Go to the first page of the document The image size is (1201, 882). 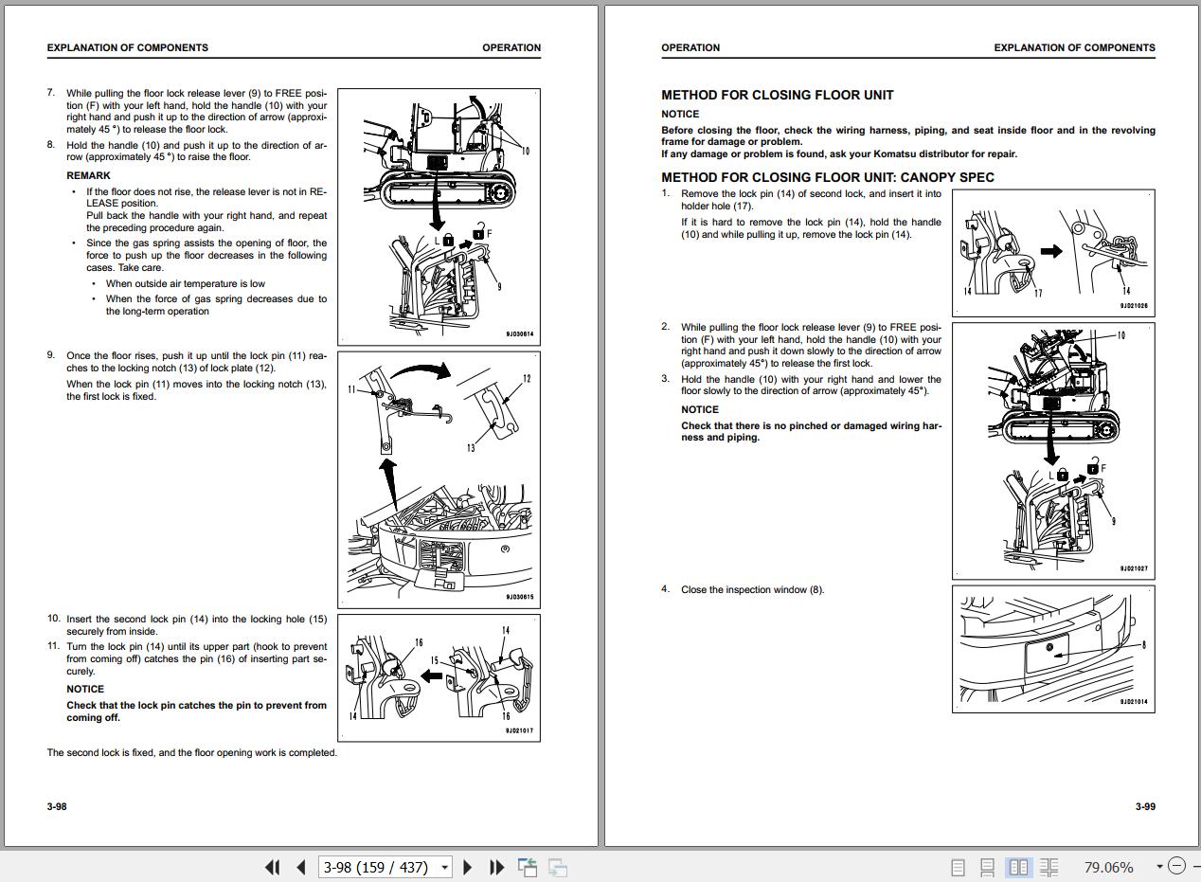273,867
